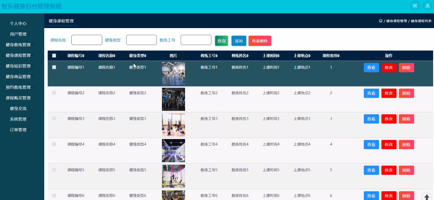Click 修改 for 课程编号4
The image size is (434, 200).
(x=389, y=145)
